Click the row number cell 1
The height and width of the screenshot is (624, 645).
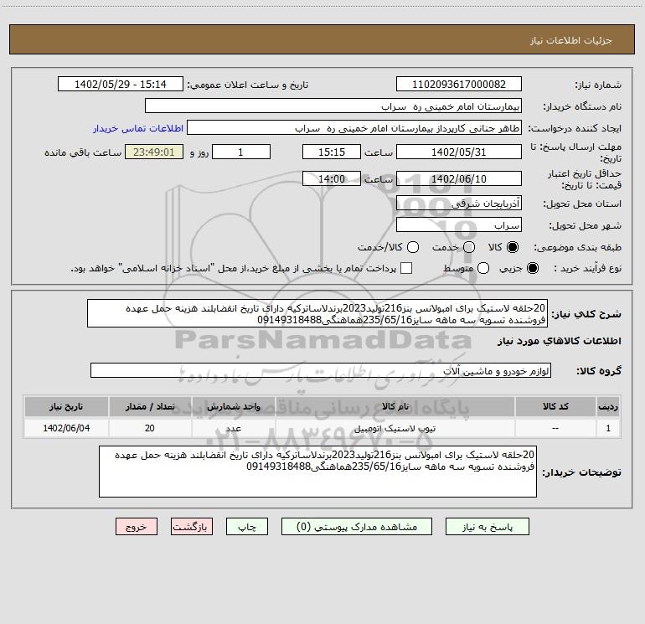click(608, 428)
